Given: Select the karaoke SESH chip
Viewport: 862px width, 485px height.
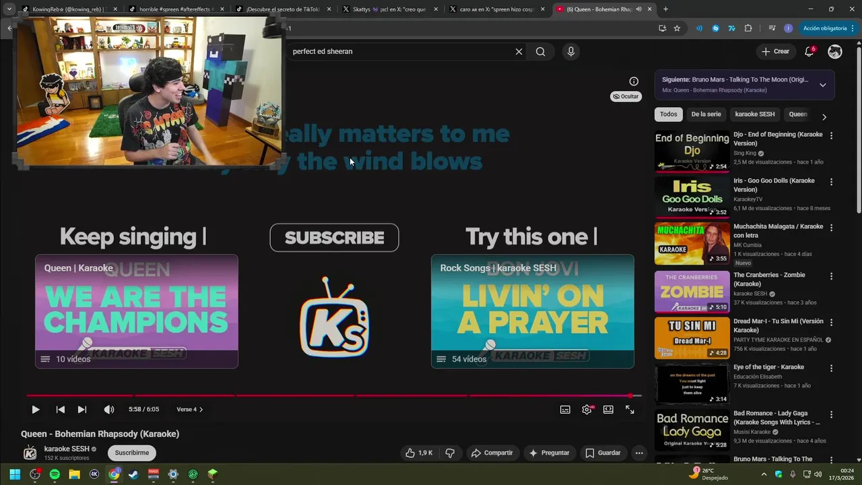Looking at the screenshot, I should 755,115.
